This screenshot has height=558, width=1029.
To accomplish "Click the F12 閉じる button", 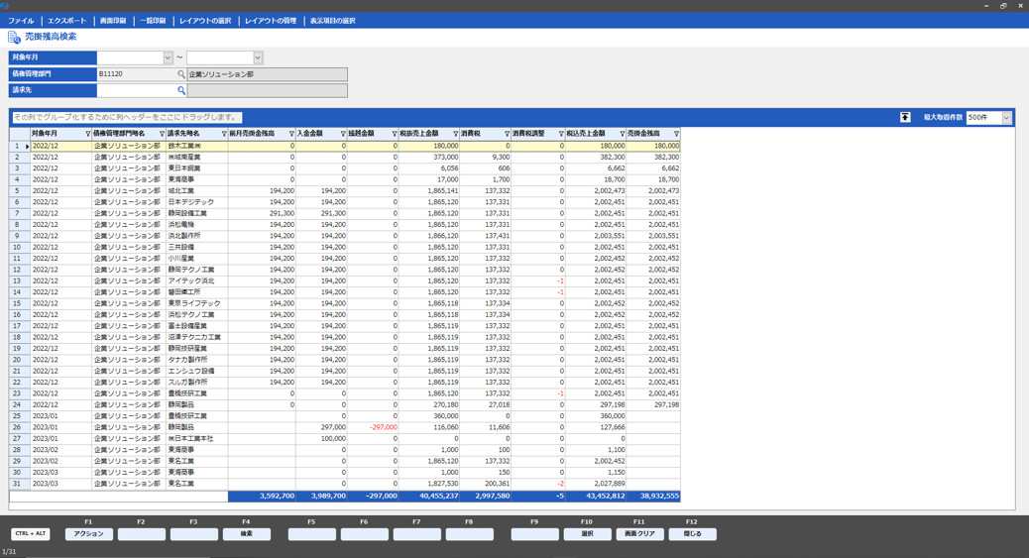I will (x=692, y=534).
